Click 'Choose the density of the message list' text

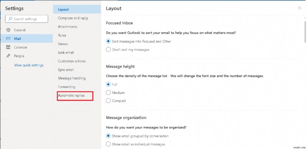185,76
